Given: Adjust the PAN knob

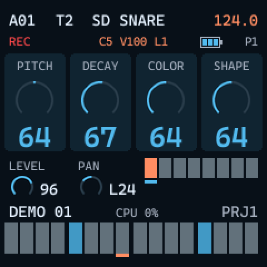Looking at the screenshot, I should coord(91,186).
